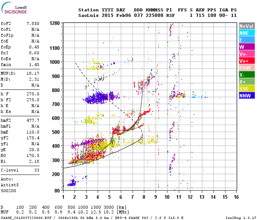257x220 pixels.
Task: Click the SAA0K_2015037225000.RSF file name
Action: [x=26, y=218]
